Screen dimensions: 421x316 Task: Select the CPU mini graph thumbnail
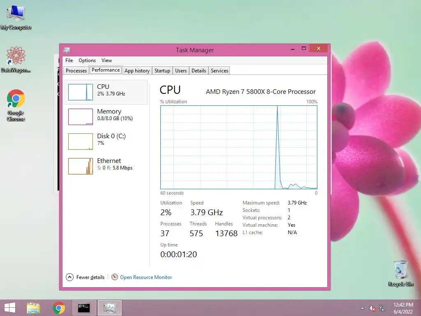pyautogui.click(x=81, y=92)
